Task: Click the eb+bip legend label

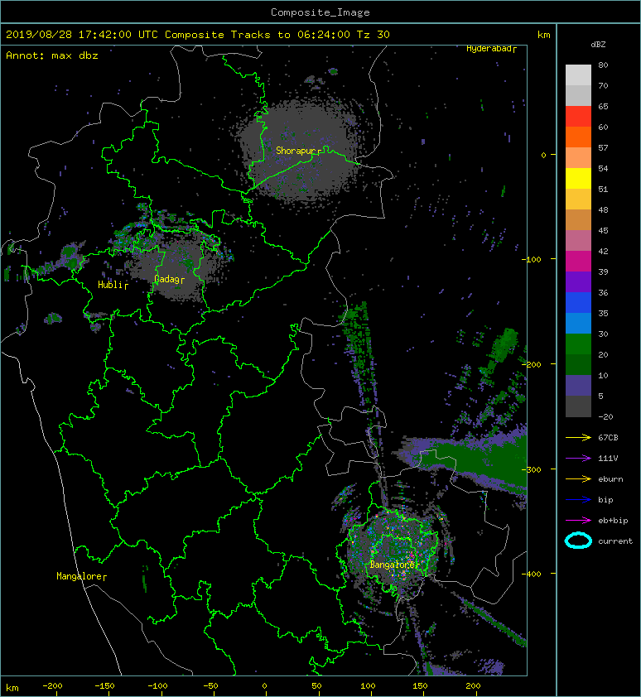Action: click(613, 521)
